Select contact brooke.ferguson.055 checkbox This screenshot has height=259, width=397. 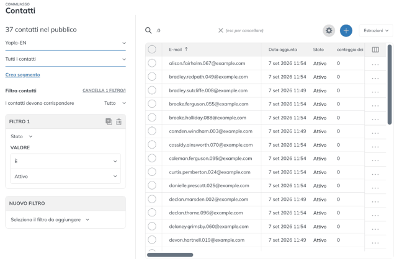coord(152,103)
